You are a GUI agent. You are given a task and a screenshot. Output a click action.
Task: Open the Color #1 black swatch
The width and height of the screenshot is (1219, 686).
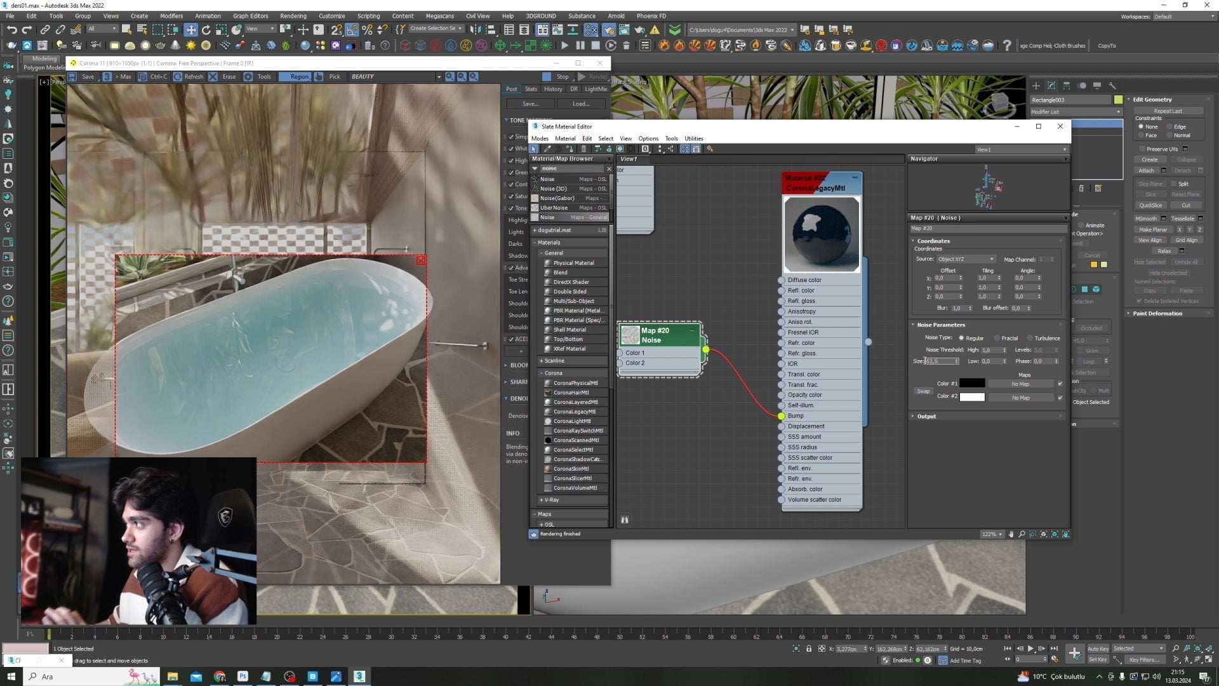point(971,383)
